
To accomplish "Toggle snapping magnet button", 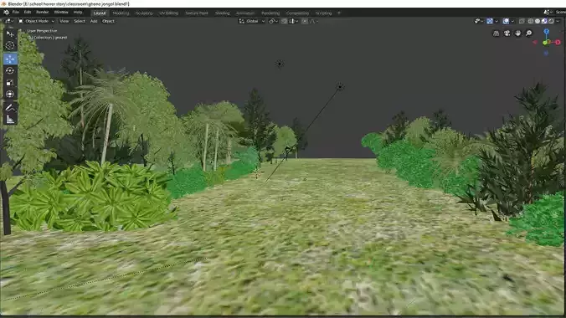I will point(285,21).
